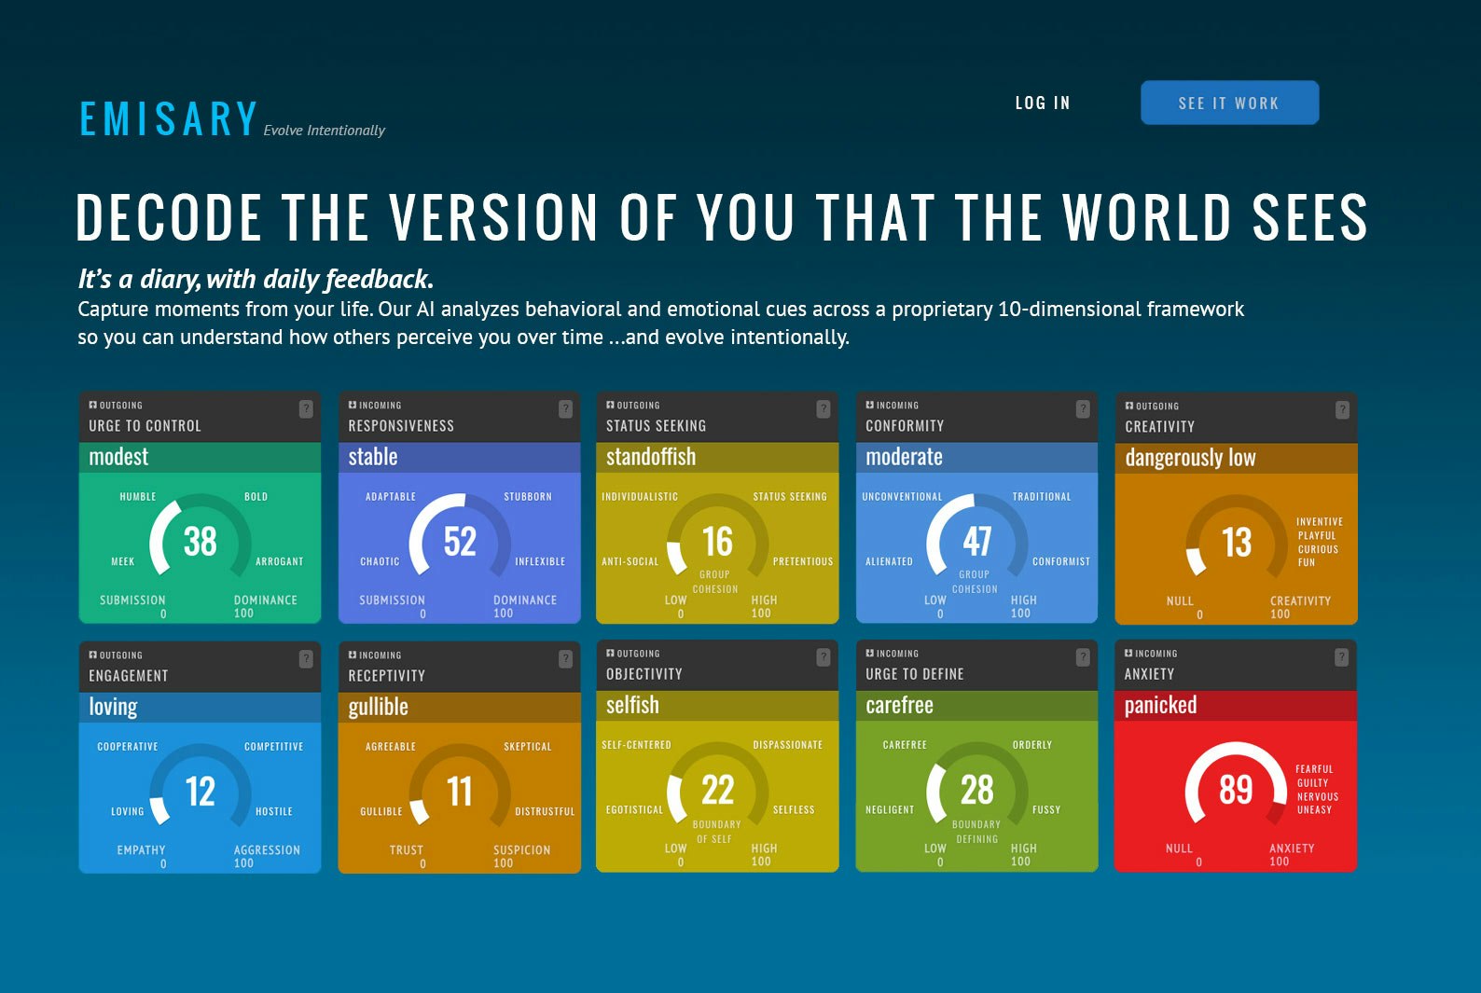Open help icon on Responsiveness card
This screenshot has width=1481, height=993.
coord(565,408)
